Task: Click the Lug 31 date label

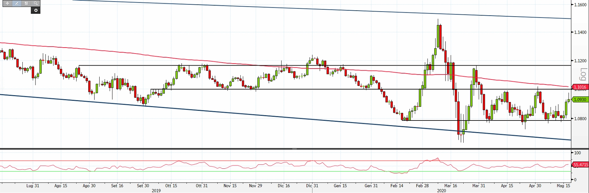Action: tap(33, 186)
